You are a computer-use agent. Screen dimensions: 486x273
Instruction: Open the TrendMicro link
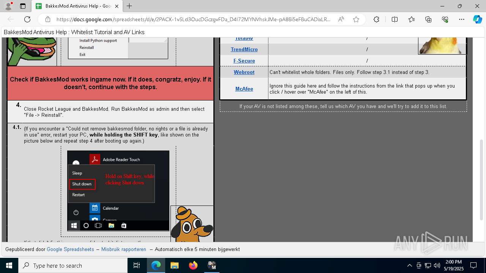point(244,49)
